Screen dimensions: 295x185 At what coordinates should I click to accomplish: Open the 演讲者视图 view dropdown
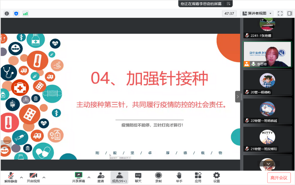[257, 13]
